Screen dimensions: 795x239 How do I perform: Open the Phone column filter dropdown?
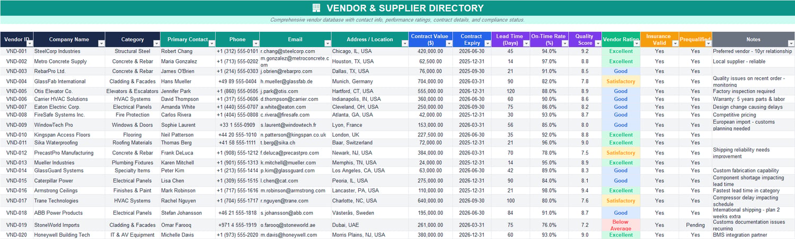point(256,44)
